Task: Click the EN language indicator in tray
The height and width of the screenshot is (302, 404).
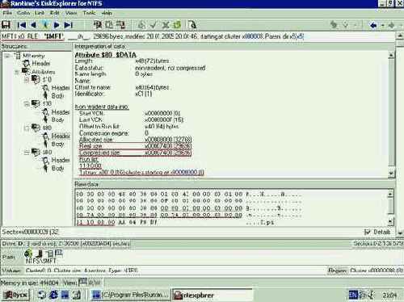Action: (x=352, y=295)
